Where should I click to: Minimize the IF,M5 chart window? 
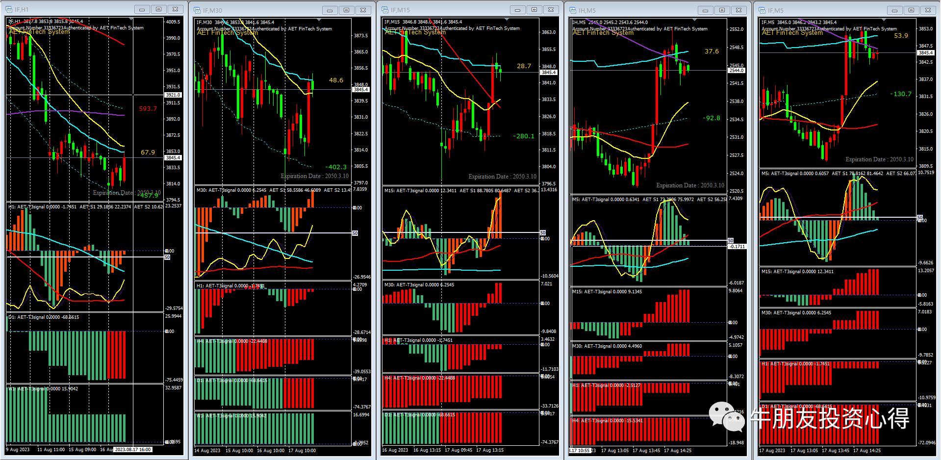895,10
